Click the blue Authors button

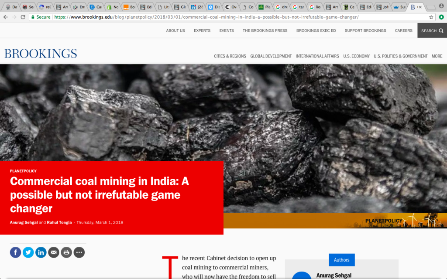tap(341, 260)
